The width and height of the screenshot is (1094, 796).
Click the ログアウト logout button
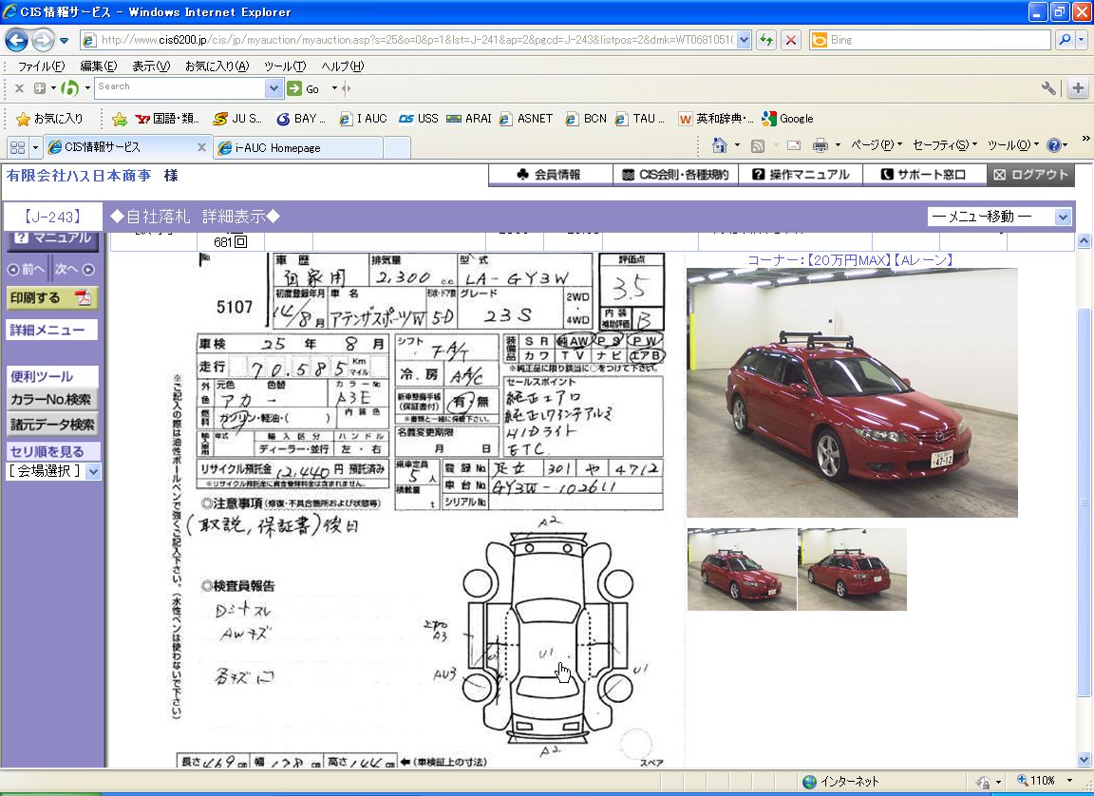(x=1030, y=175)
